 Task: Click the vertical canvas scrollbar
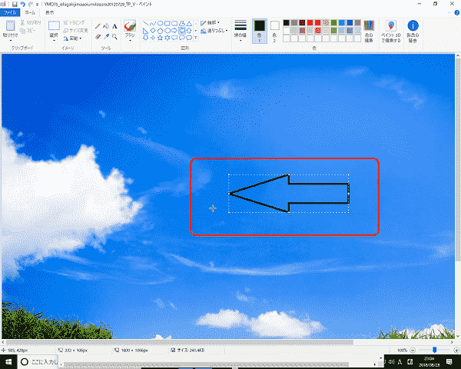tap(458, 159)
